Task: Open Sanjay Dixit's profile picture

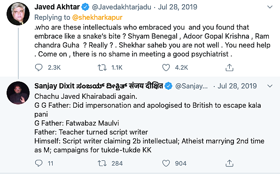Action: [18, 93]
